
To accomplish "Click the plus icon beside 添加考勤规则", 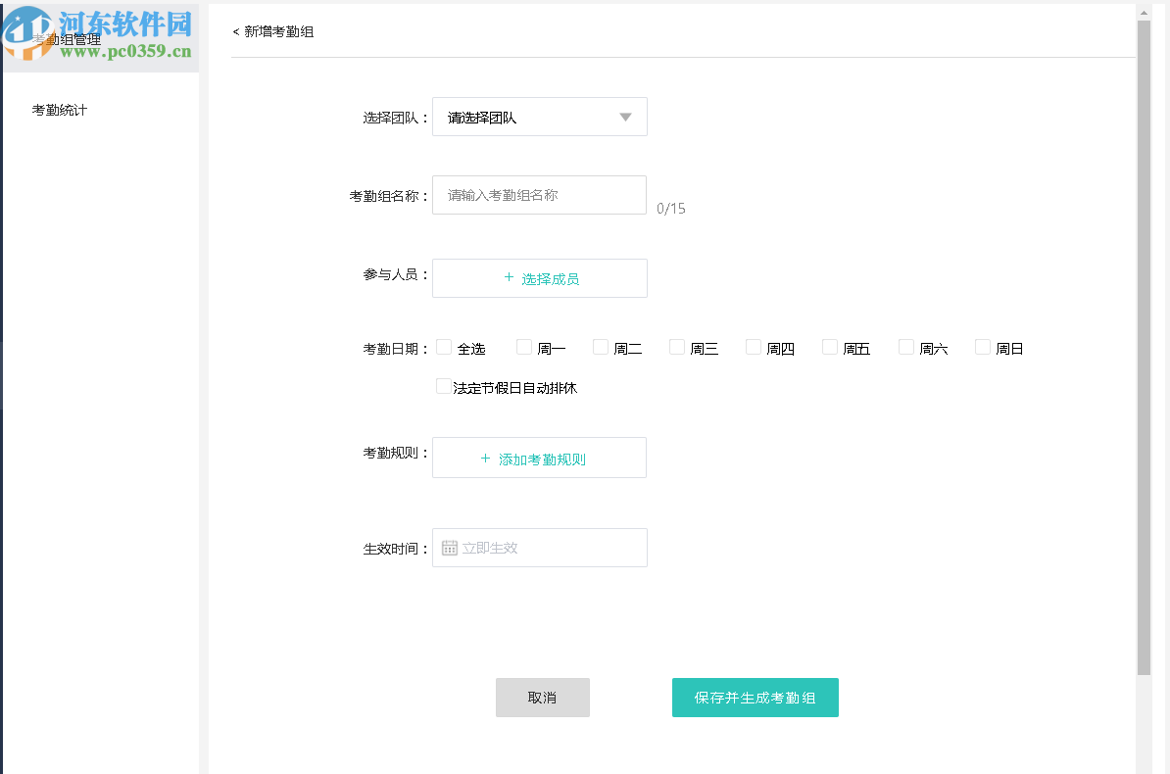I will point(485,458).
